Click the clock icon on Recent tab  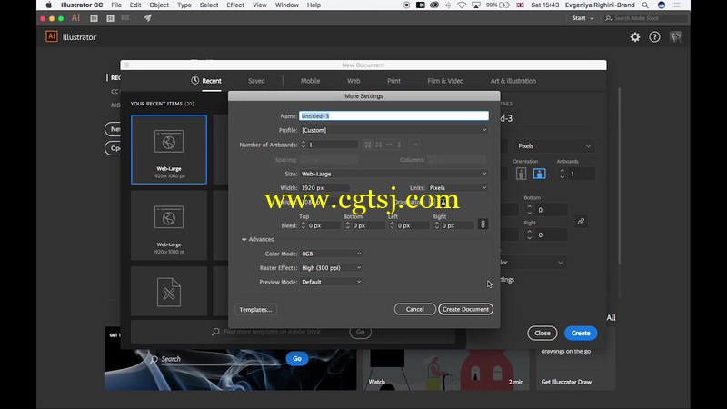point(195,81)
